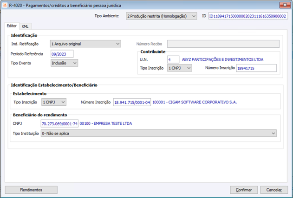The height and width of the screenshot is (198, 293).
Task: Open Estabelecimento Tipo Inscrição dropdown
Action: [54, 102]
